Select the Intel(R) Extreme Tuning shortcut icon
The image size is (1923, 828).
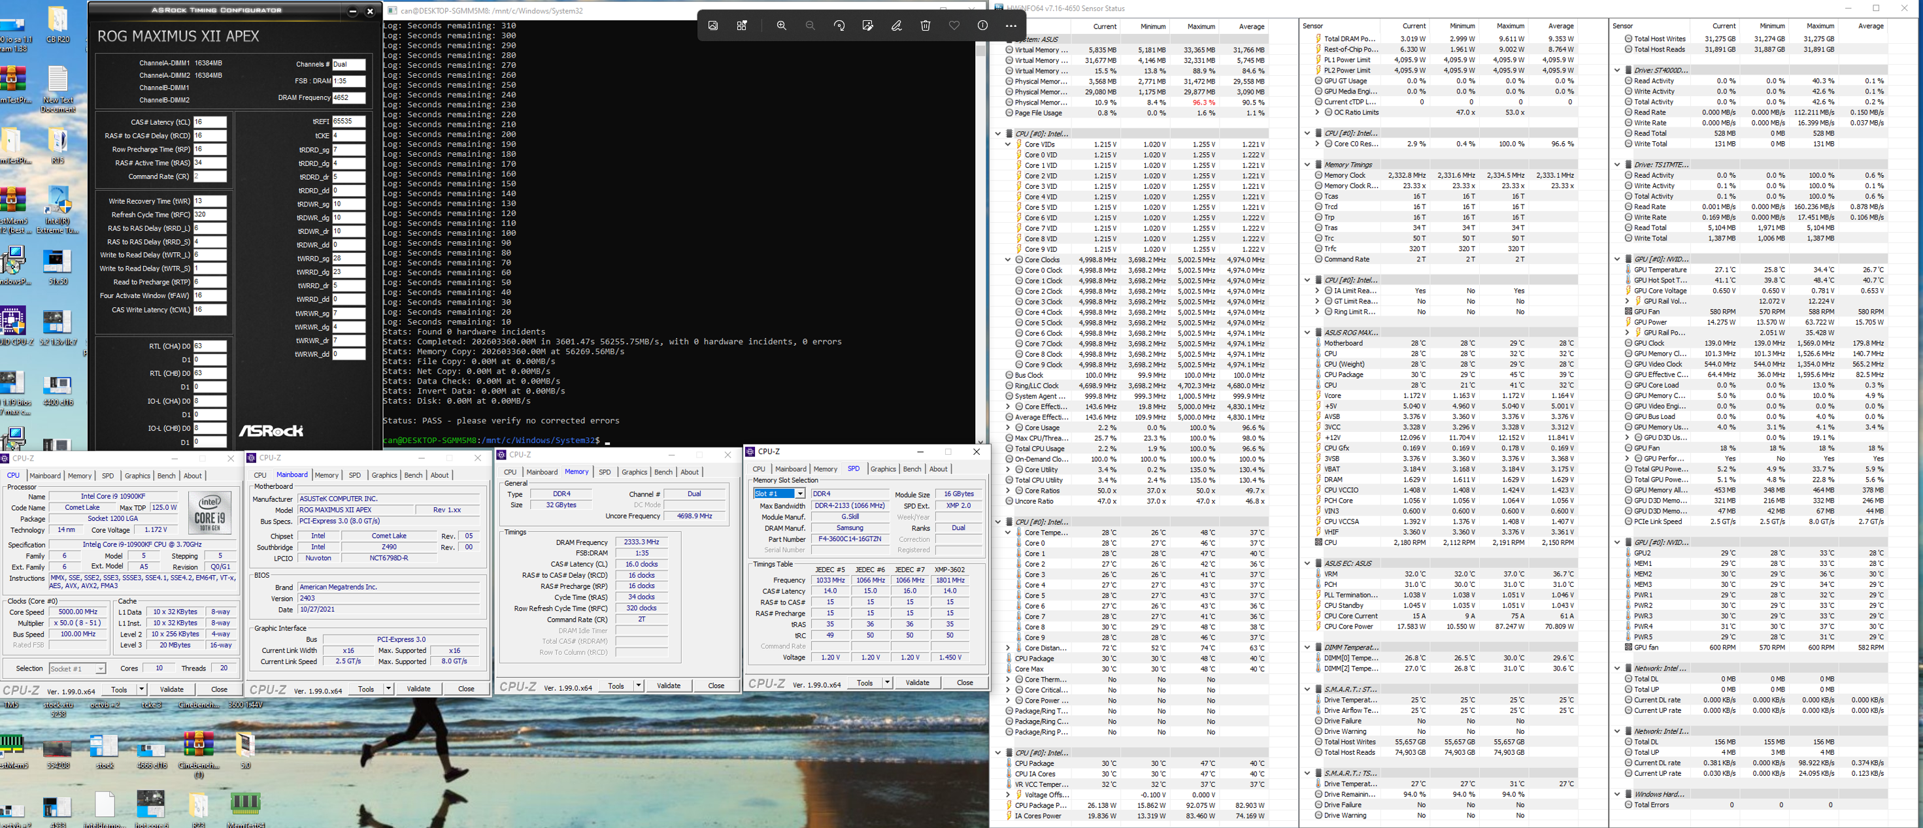click(x=58, y=211)
